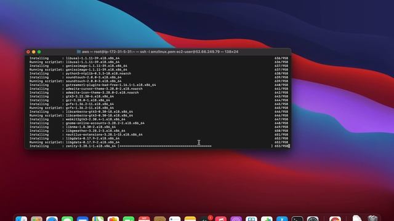Click the nautilus-extensions package name
The height and width of the screenshot is (221, 394).
[x=104, y=134]
